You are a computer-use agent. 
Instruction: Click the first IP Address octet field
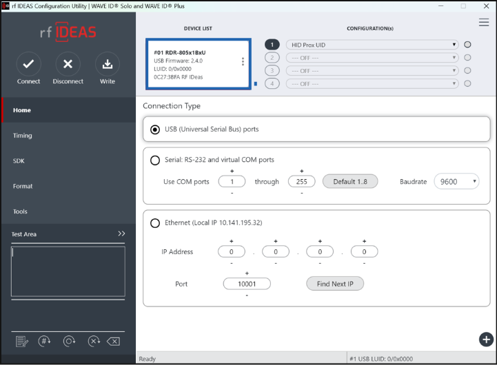232,251
